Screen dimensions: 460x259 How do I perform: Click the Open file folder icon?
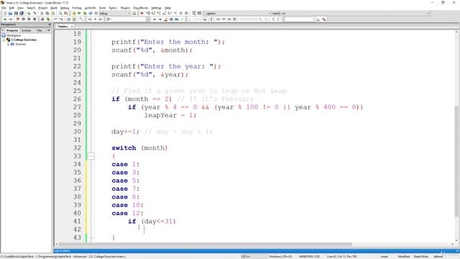click(x=10, y=13)
